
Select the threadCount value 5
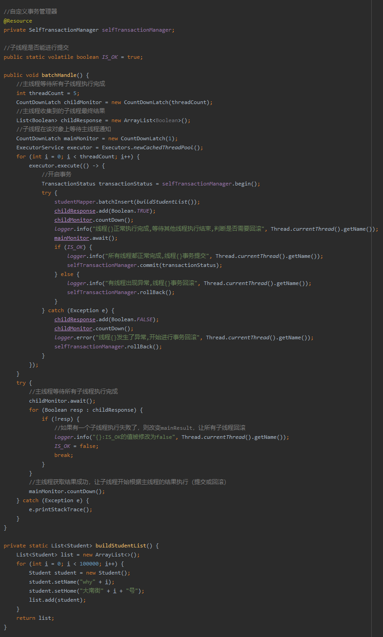pyautogui.click(x=76, y=93)
